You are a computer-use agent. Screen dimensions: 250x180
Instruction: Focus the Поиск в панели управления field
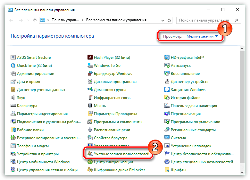point(208,20)
